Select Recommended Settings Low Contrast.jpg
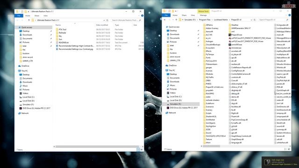The width and height of the screenshot is (299, 168). coord(76,49)
